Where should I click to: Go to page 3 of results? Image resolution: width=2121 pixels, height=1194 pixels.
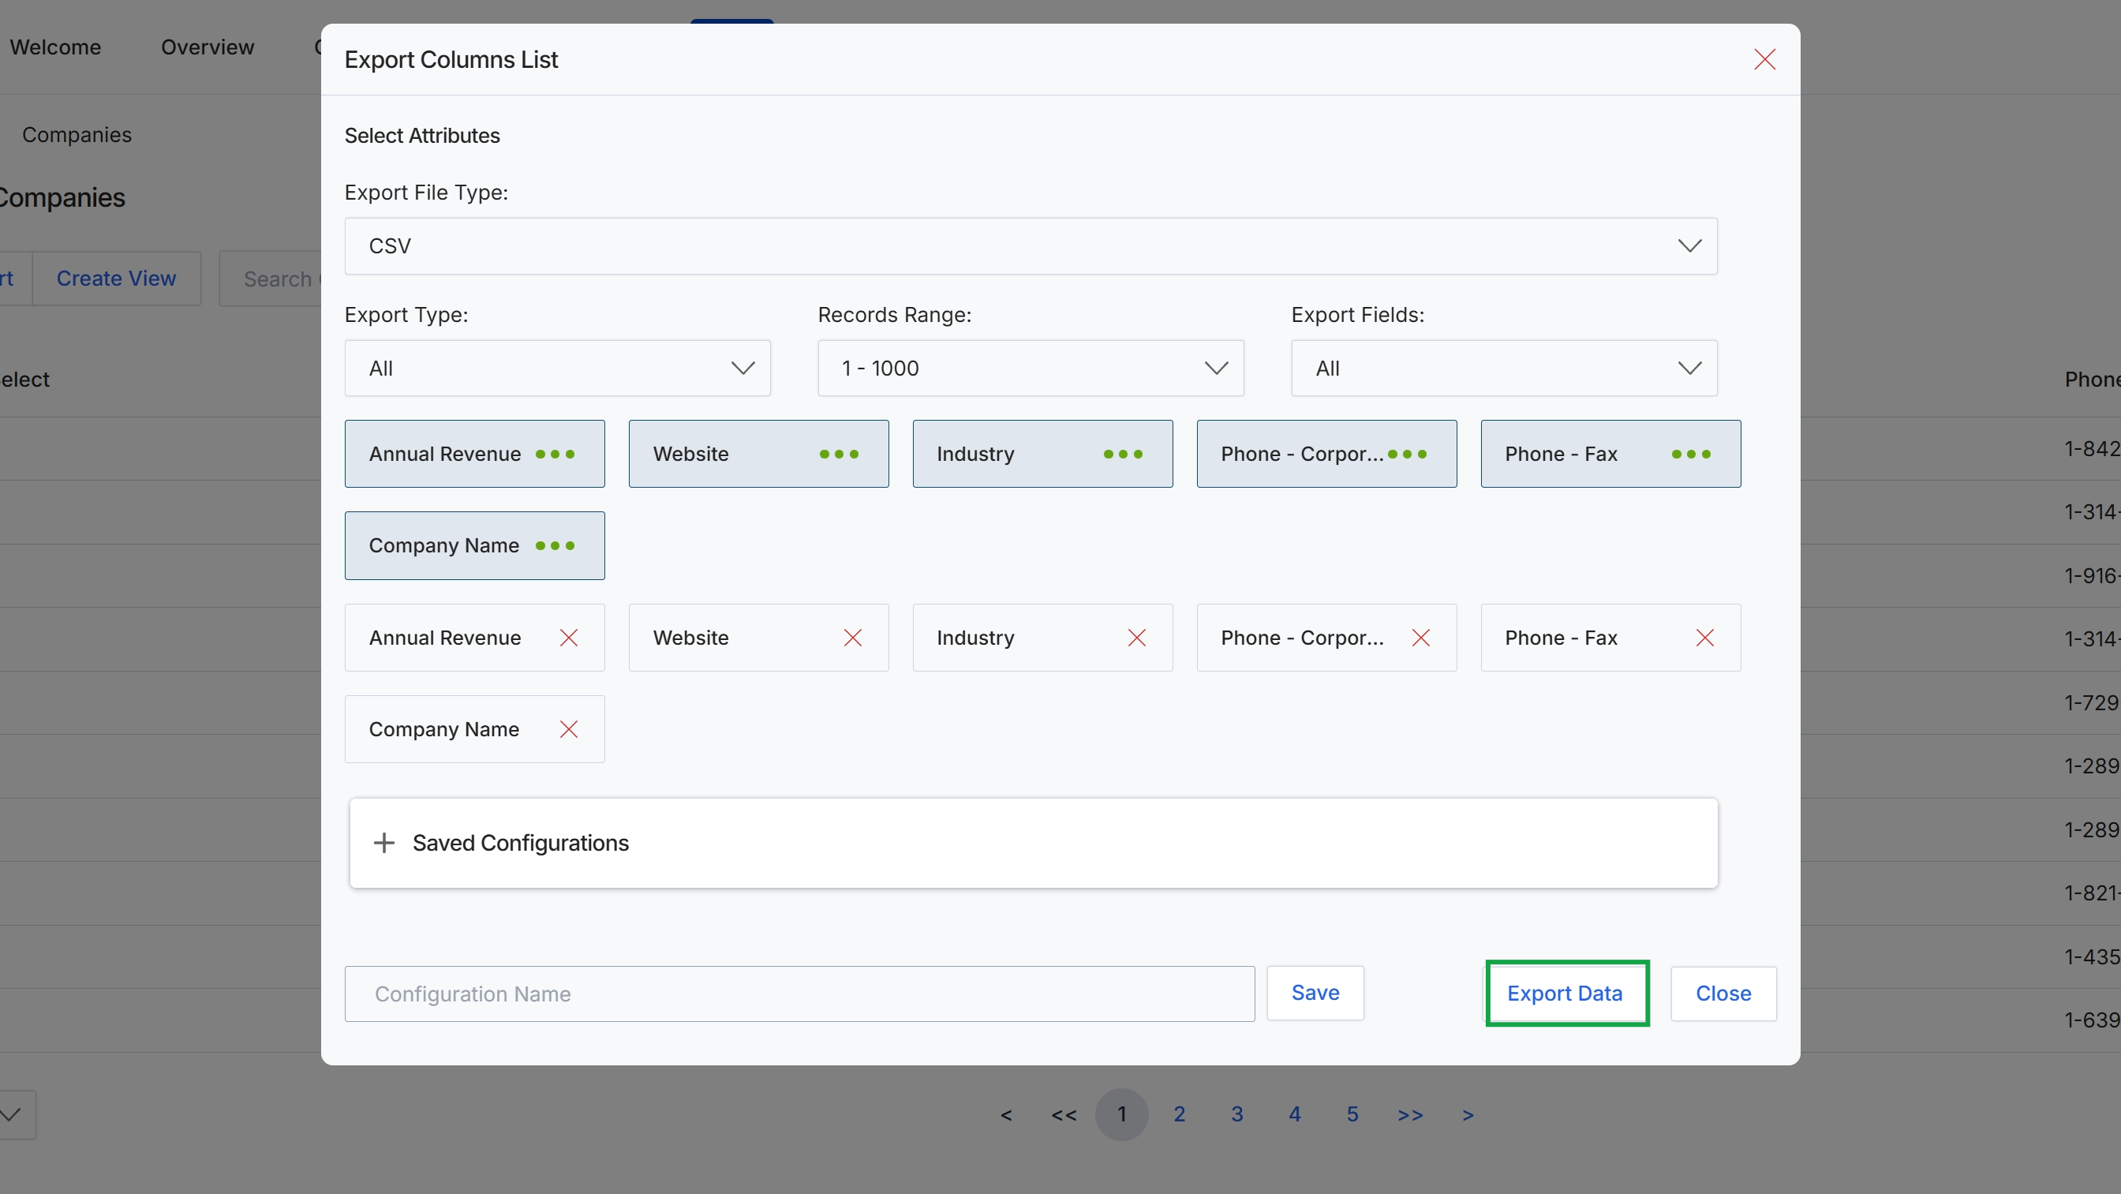click(x=1236, y=1114)
